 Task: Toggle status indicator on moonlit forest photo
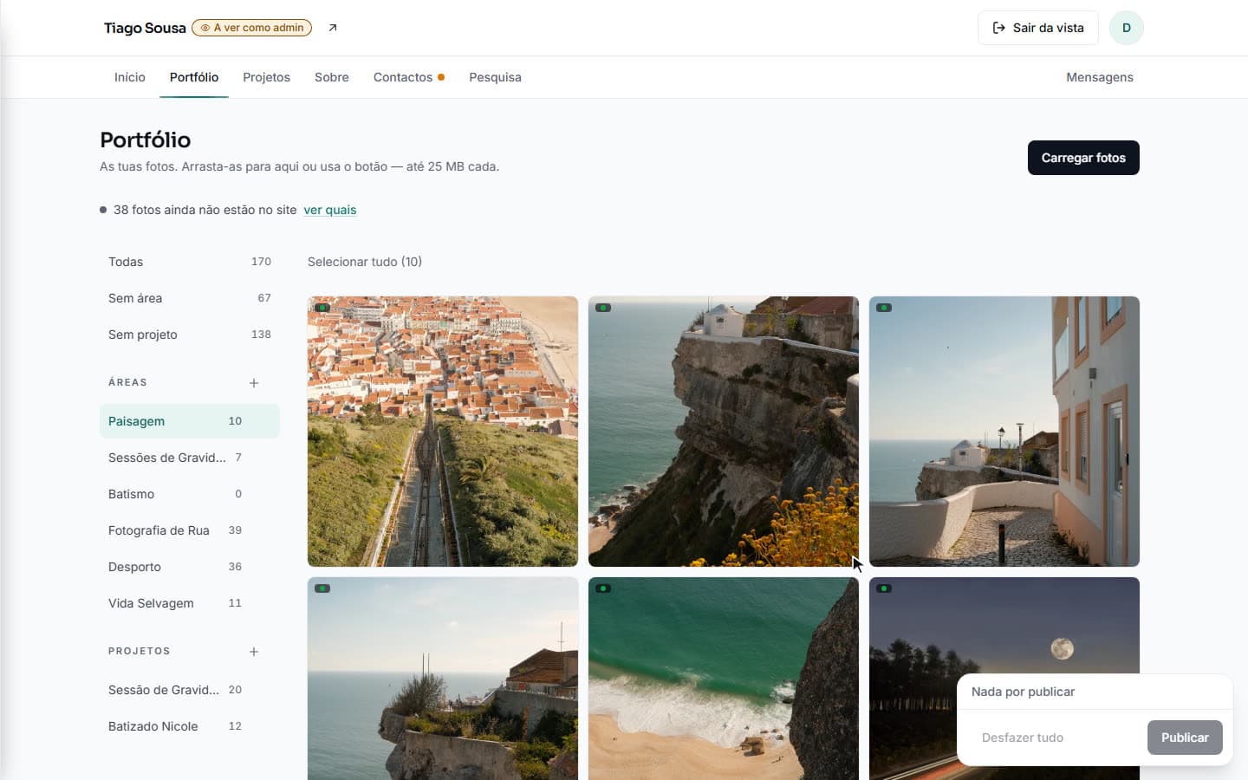click(x=884, y=588)
